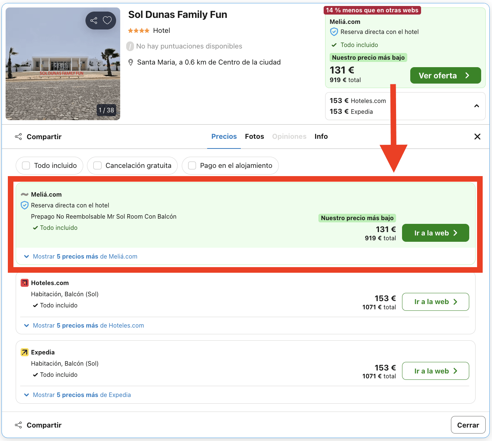Image resolution: width=492 pixels, height=441 pixels.
Task: Save hotel with the heart icon
Action: pos(108,21)
